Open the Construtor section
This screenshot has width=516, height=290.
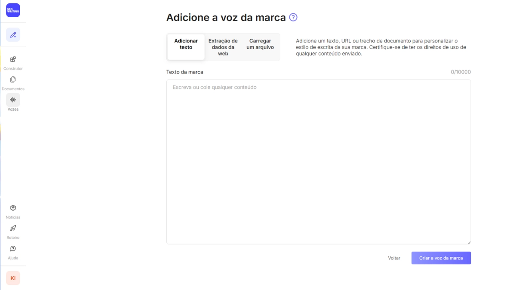(x=13, y=62)
